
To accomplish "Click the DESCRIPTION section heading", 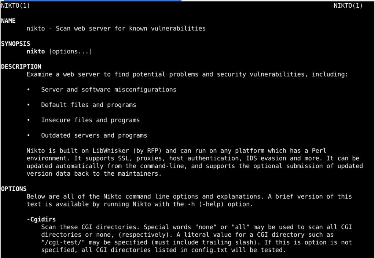I will coord(21,67).
